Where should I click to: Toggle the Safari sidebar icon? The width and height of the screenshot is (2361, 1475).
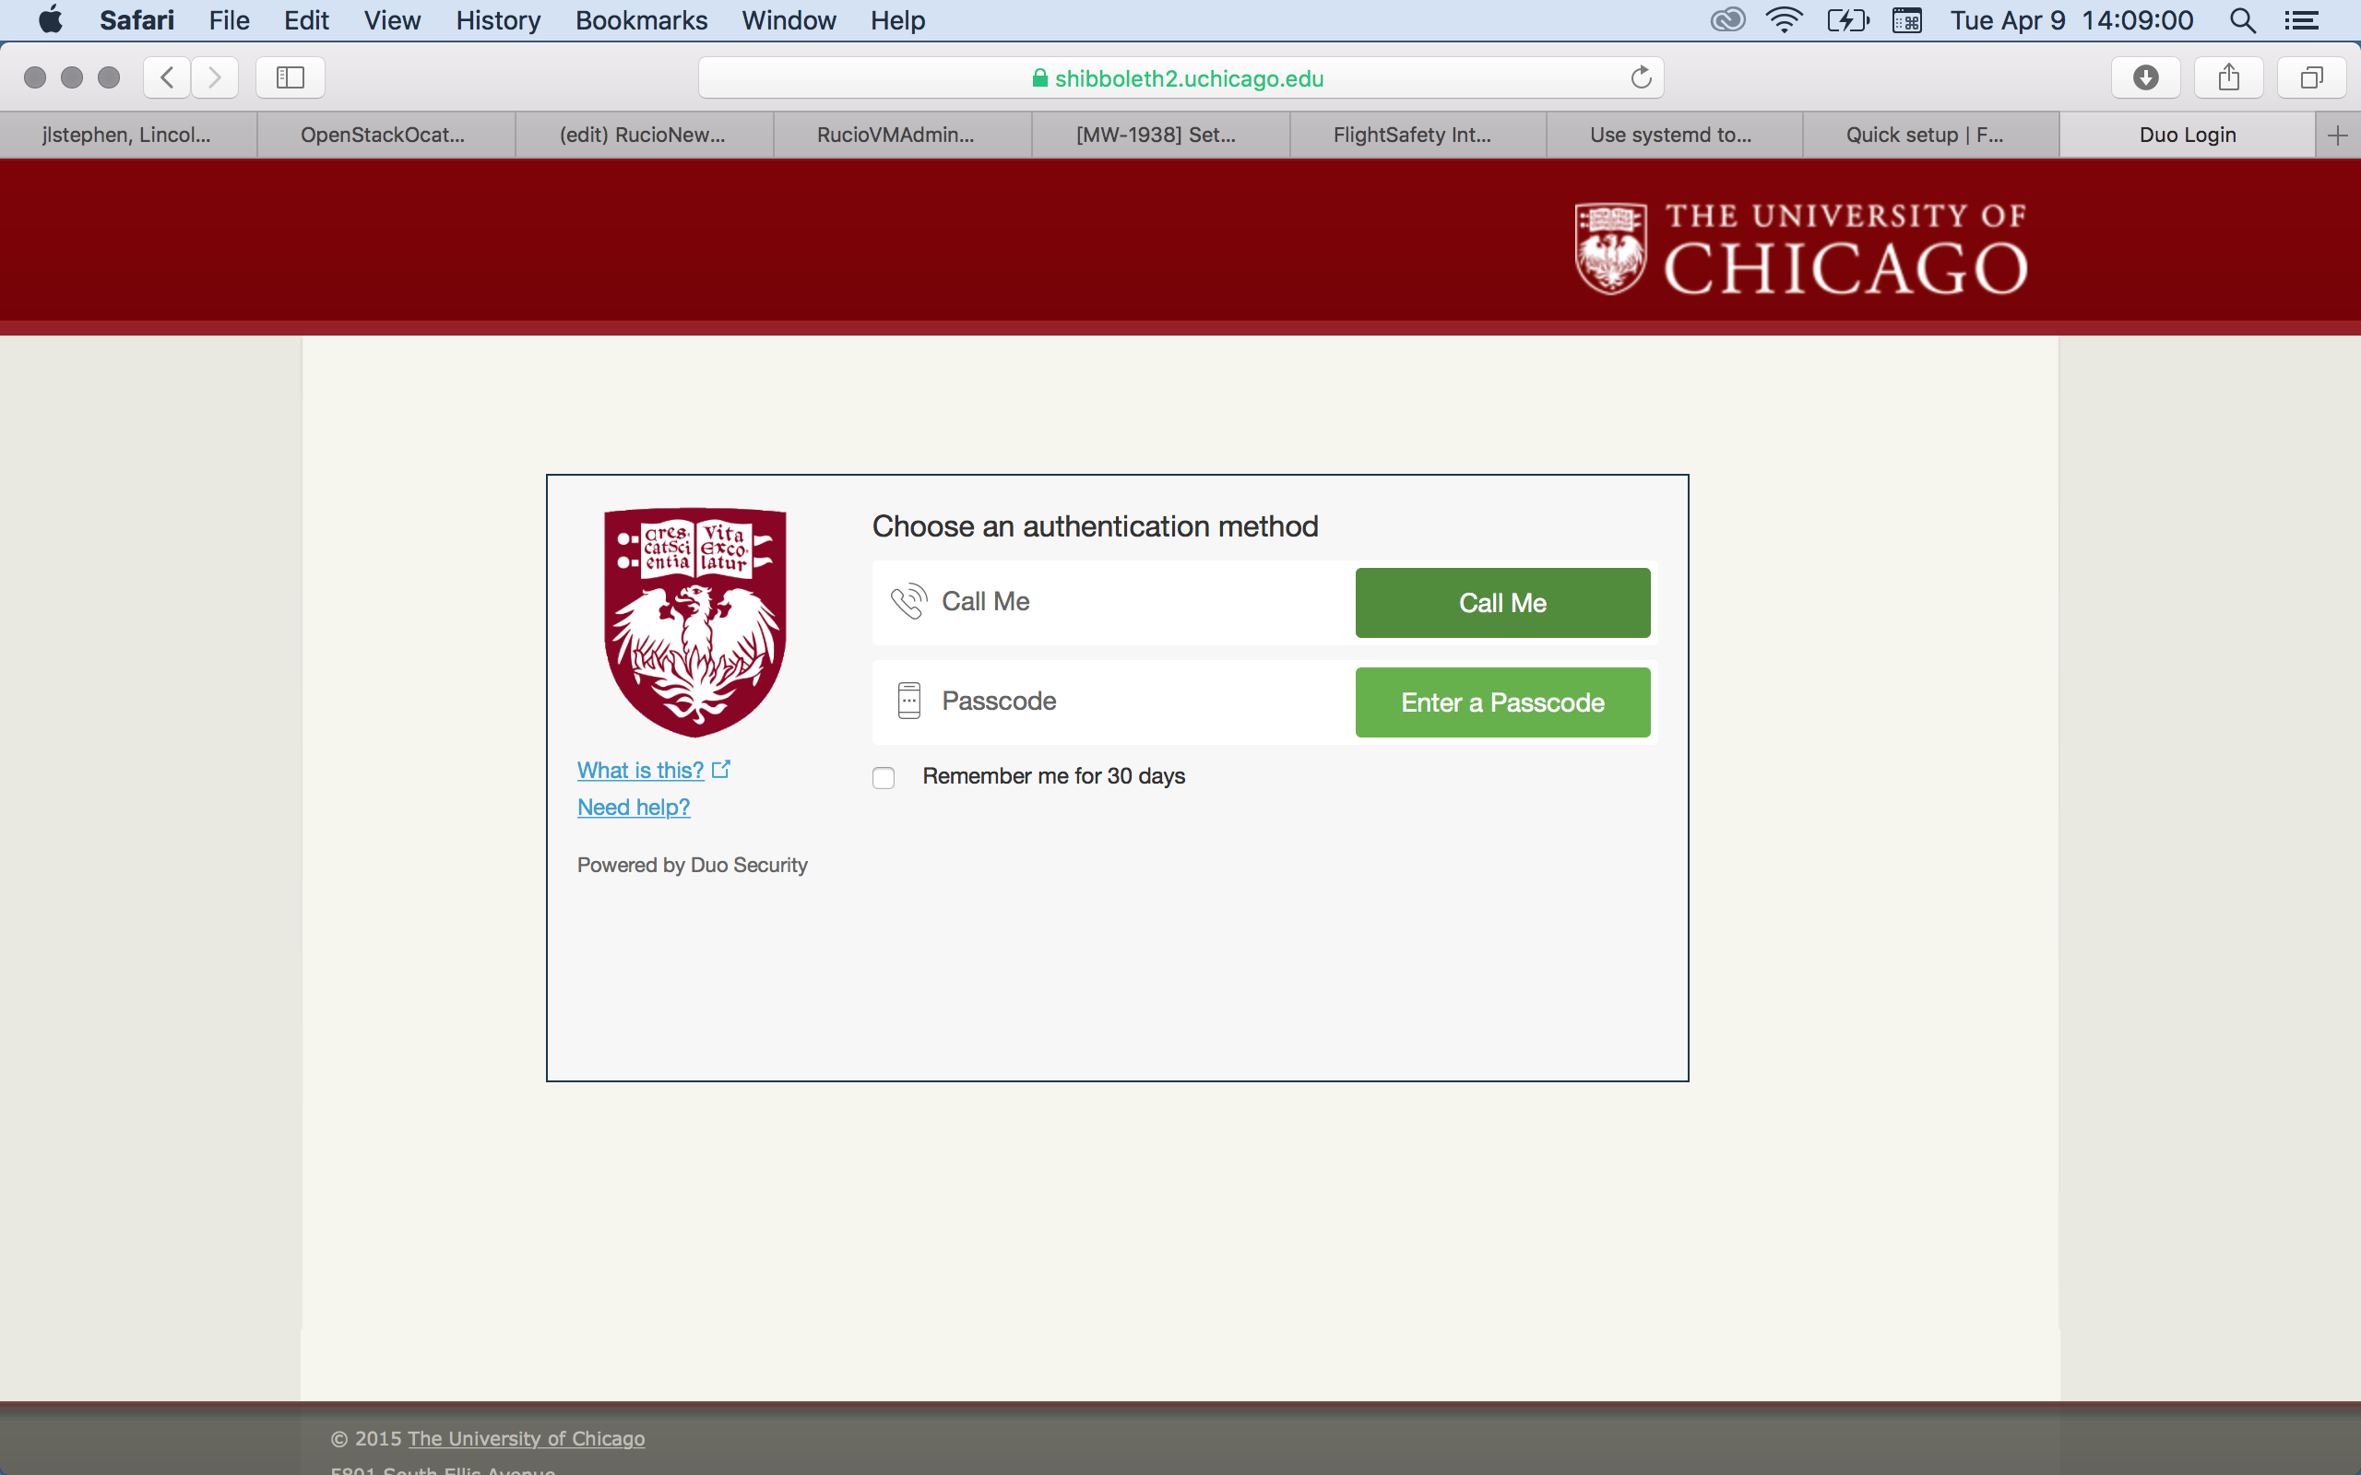(x=290, y=78)
